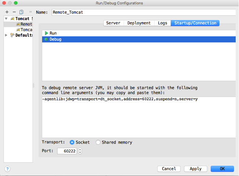
Task: Open help with the question mark icon
Action: tap(7, 169)
